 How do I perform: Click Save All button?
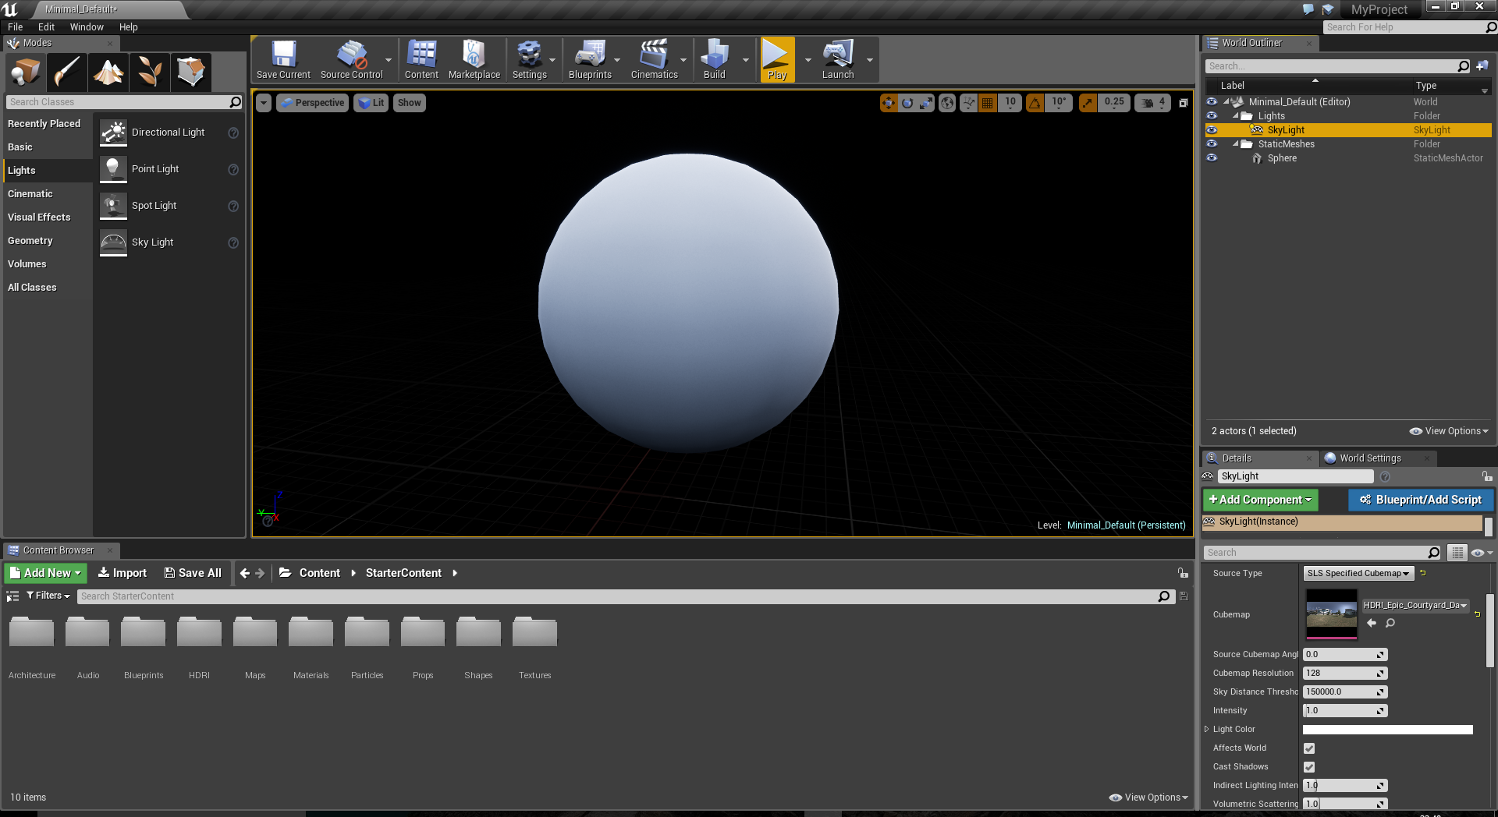click(x=193, y=573)
